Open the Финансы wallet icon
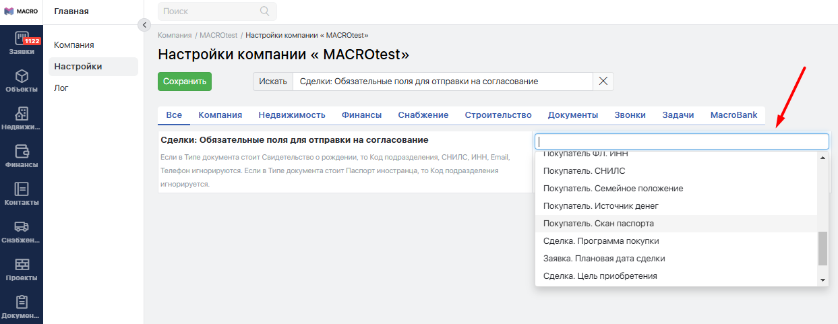838x324 pixels. pos(22,152)
